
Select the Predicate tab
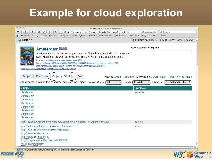point(41,76)
